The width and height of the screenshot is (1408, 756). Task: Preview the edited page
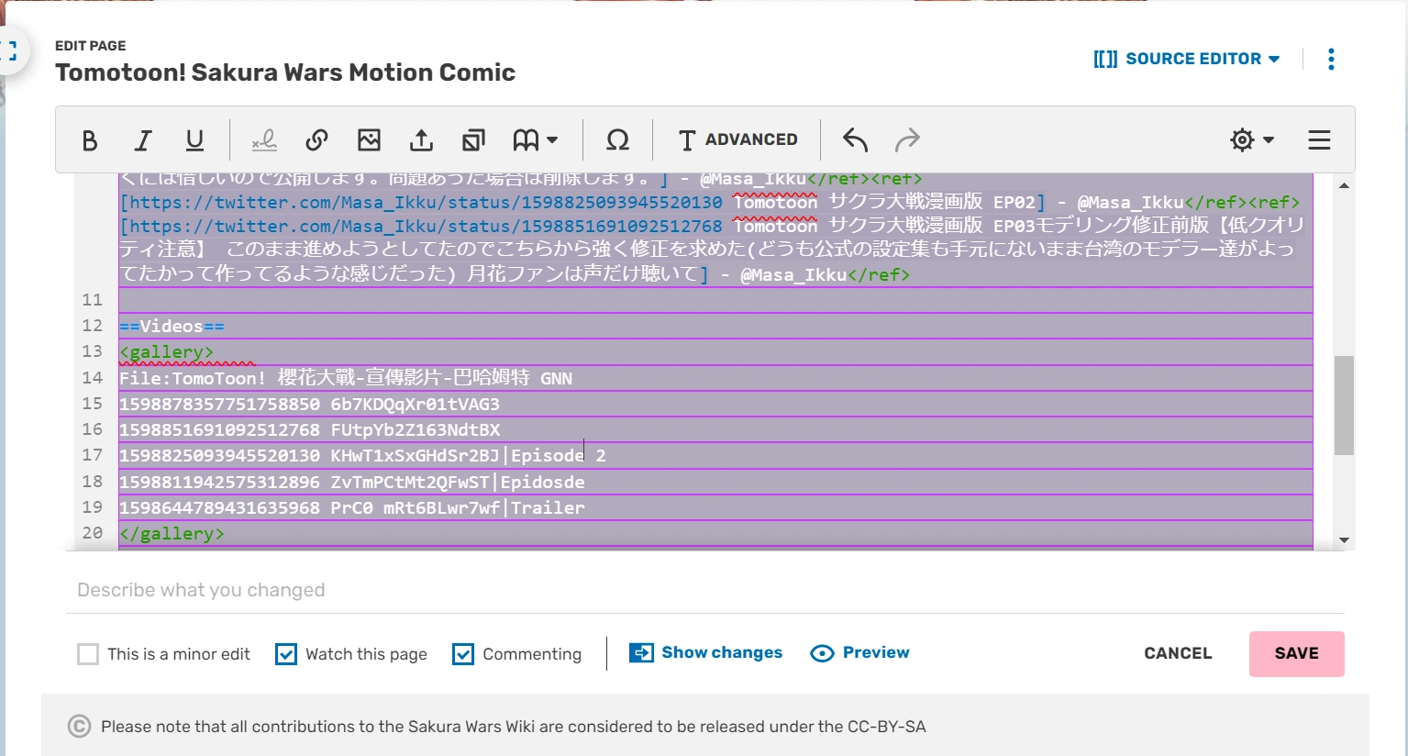[859, 652]
